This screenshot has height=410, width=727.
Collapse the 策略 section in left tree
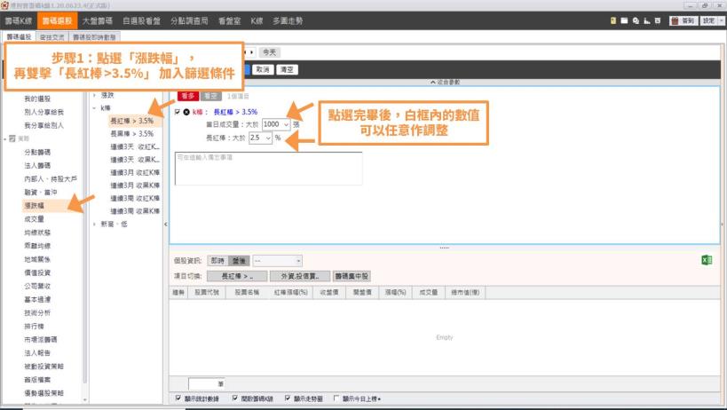[5, 138]
